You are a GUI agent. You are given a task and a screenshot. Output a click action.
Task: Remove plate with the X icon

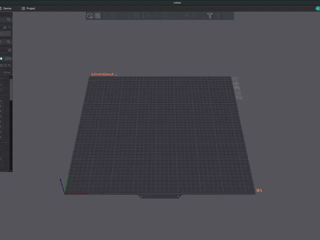pyautogui.click(x=234, y=79)
